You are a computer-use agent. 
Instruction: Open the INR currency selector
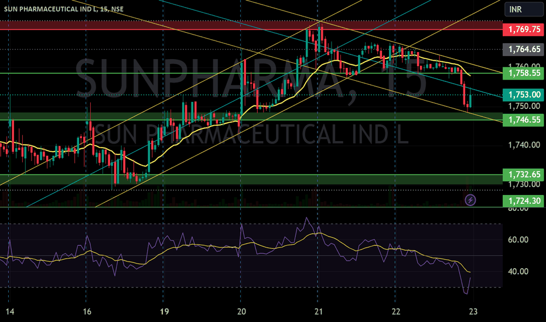pyautogui.click(x=523, y=9)
